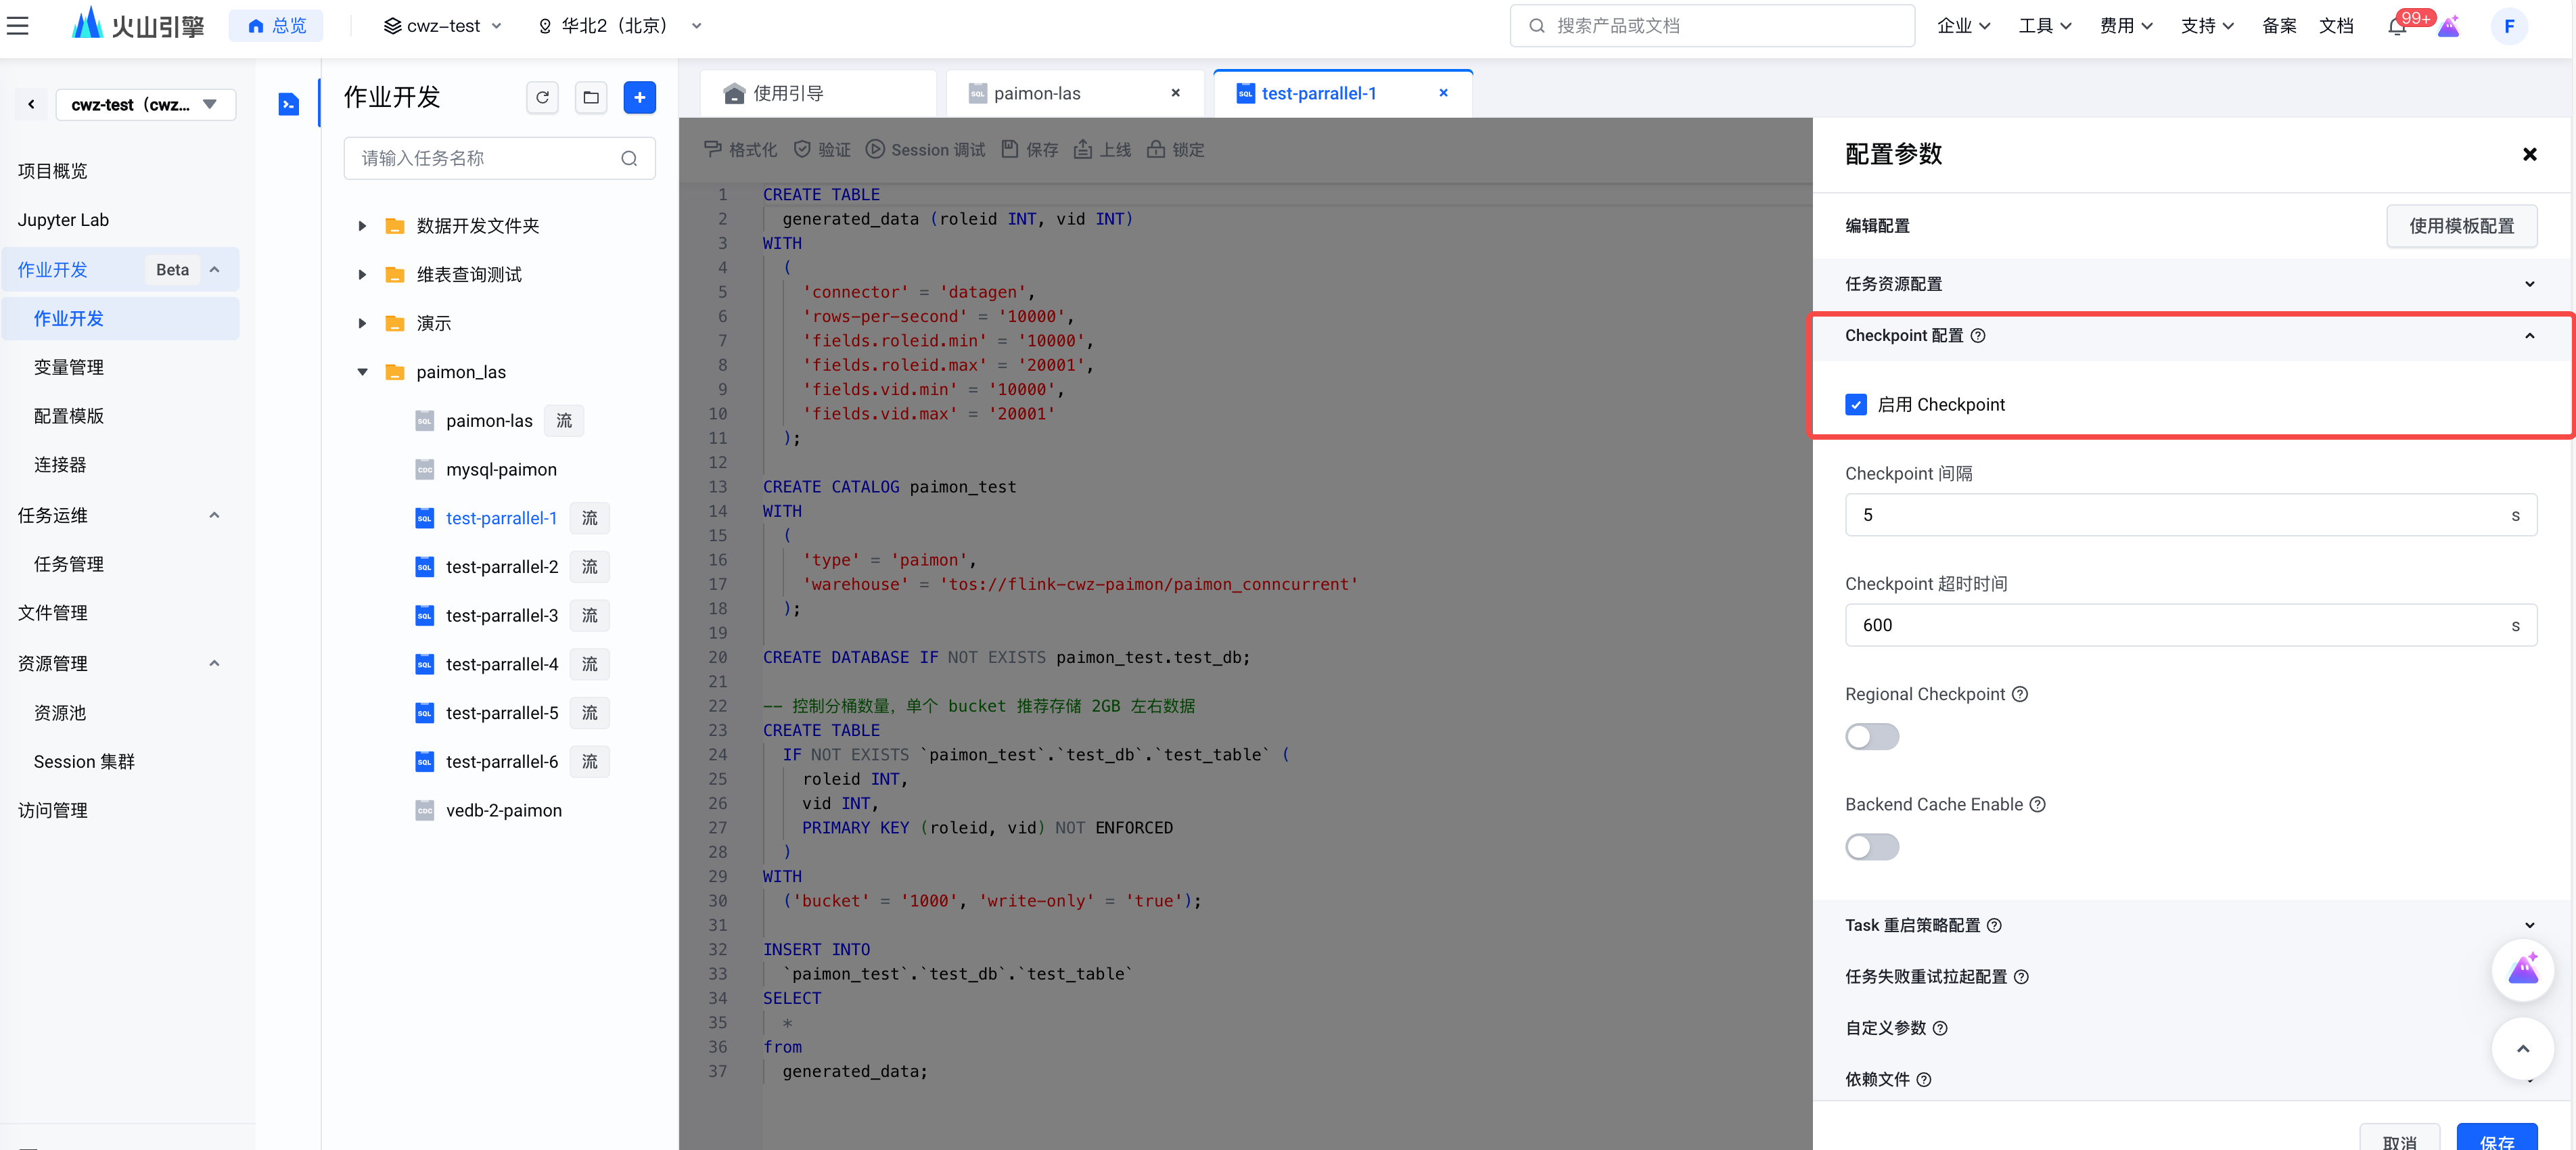Screen dimensions: 2576x1150
Task: Open the 费用 header menu
Action: point(2125,26)
